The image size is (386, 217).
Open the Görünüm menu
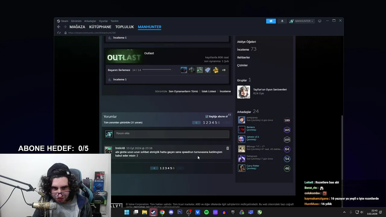(x=76, y=21)
